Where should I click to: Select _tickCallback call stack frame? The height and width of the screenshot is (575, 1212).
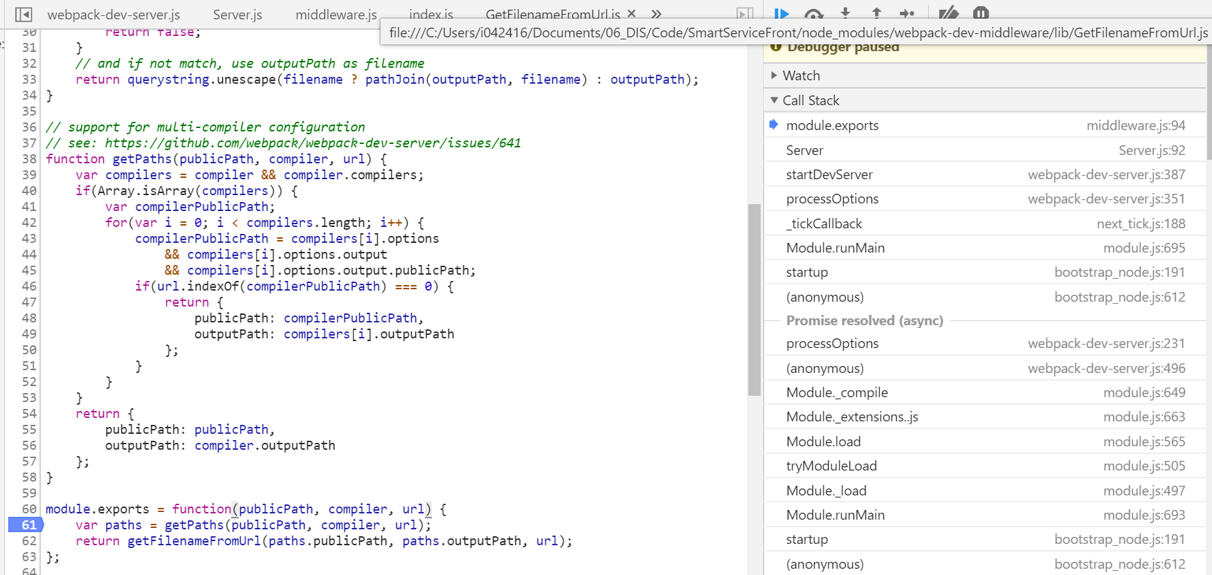point(984,223)
